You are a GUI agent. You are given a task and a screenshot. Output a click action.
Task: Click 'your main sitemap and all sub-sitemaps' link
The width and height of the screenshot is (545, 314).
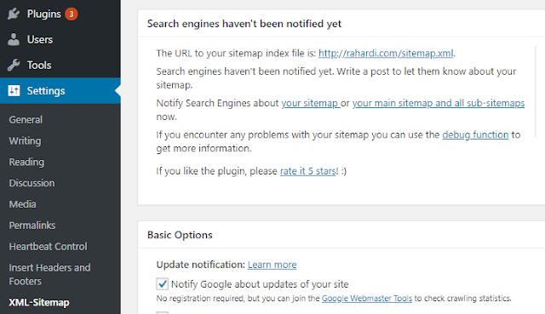coord(439,103)
